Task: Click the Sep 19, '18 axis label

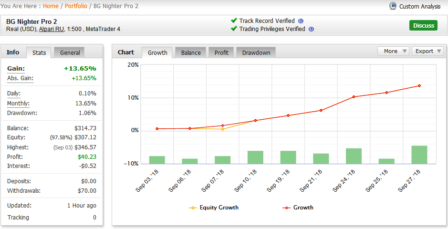Action: point(279,181)
